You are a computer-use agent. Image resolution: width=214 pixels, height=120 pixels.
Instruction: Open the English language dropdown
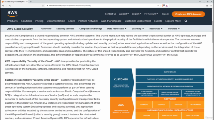136,14
